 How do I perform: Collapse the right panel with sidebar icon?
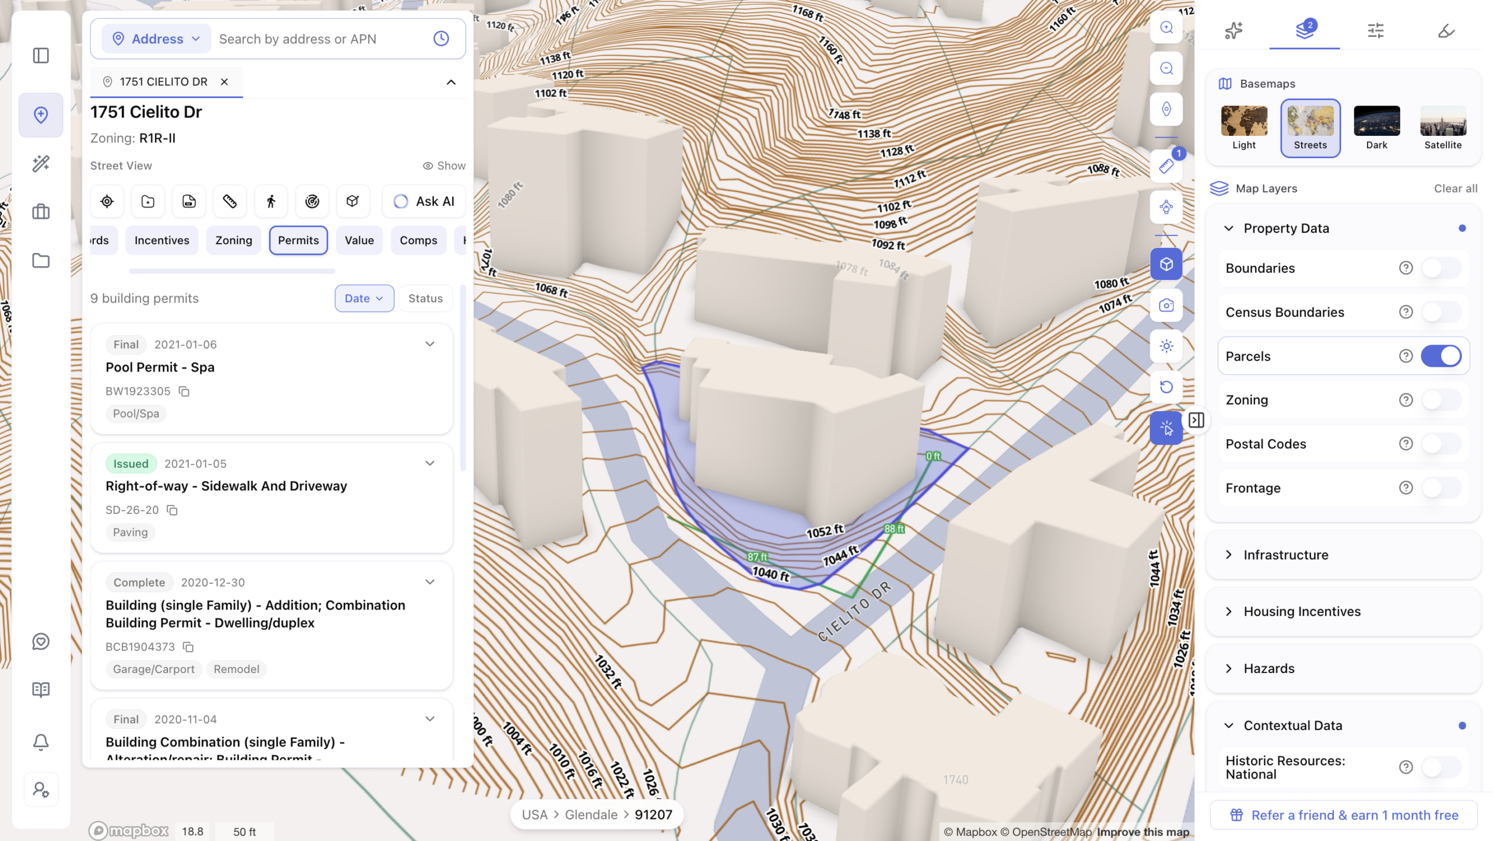coord(1197,420)
